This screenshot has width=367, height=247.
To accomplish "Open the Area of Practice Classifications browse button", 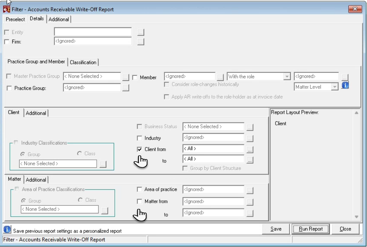I will (x=105, y=211).
